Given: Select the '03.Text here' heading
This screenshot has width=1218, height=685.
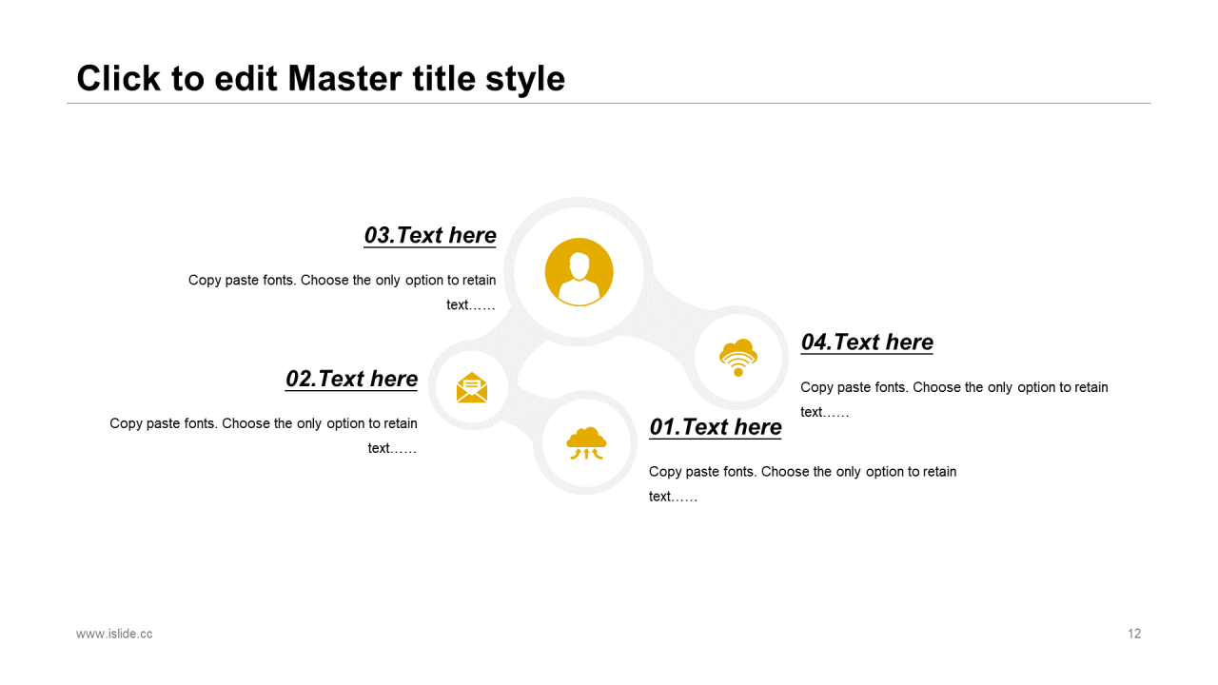Looking at the screenshot, I should [430, 235].
